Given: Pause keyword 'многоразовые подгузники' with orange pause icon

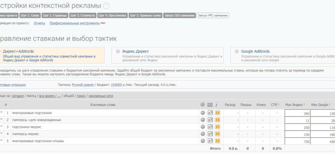Looking at the screenshot, I should pos(217,113).
